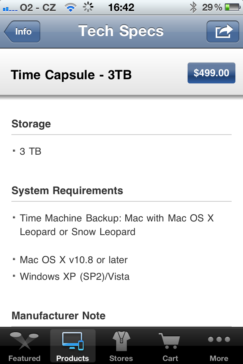Tap the Time Capsule - 3TB name
The image size is (243, 364).
pyautogui.click(x=71, y=75)
